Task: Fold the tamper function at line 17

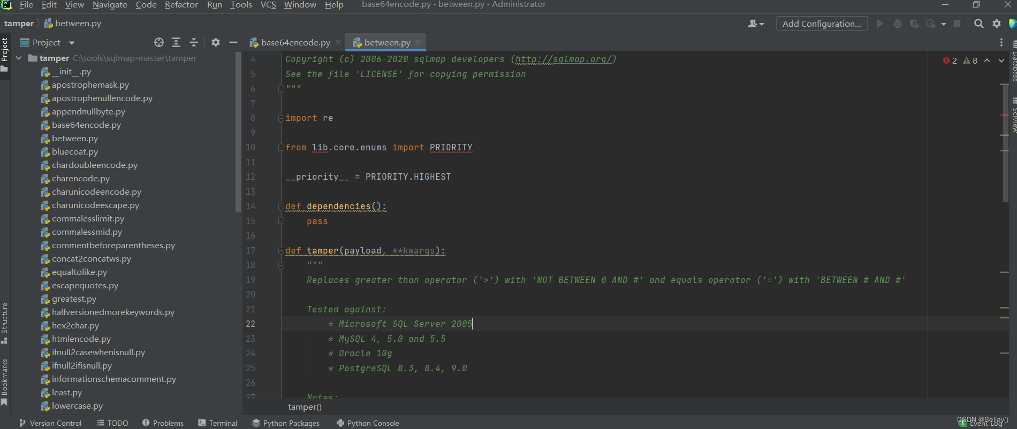Action: (281, 251)
